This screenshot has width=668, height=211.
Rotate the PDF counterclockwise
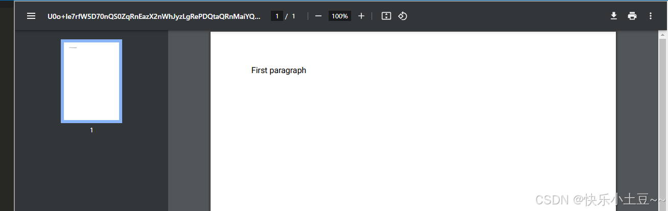point(402,16)
